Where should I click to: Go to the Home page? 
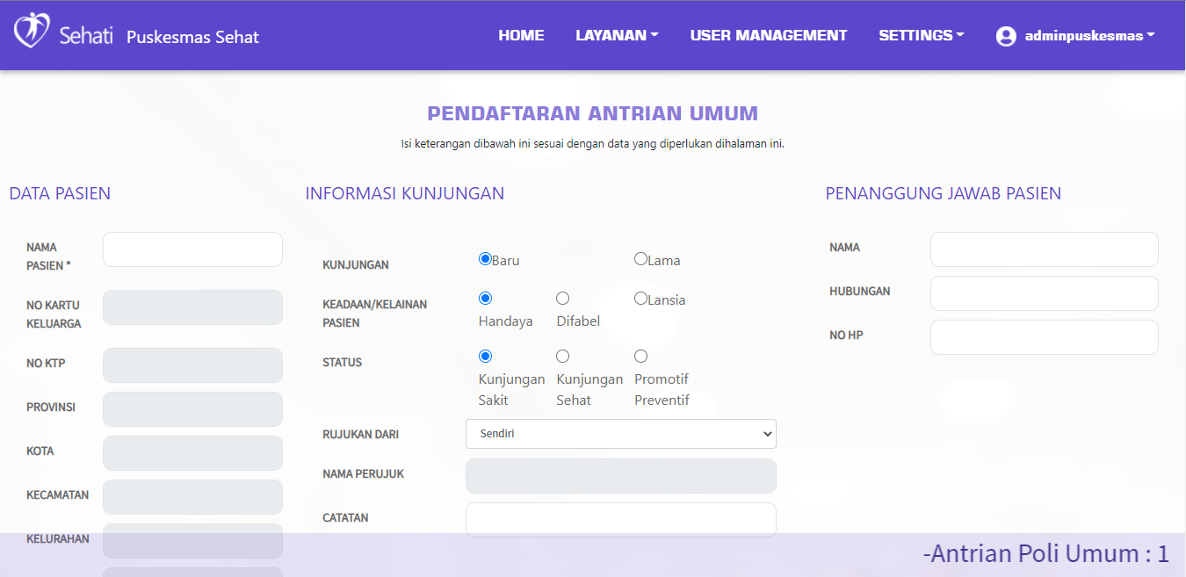point(521,36)
